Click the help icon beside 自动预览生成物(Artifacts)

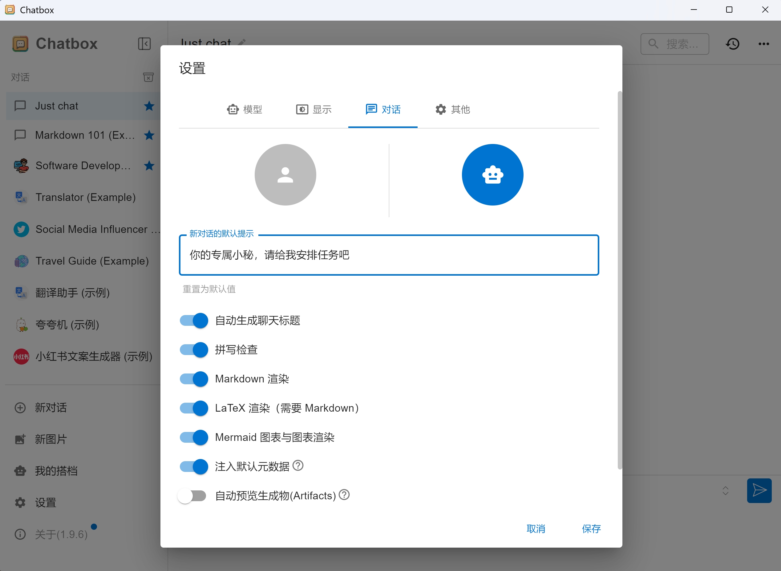[344, 495]
